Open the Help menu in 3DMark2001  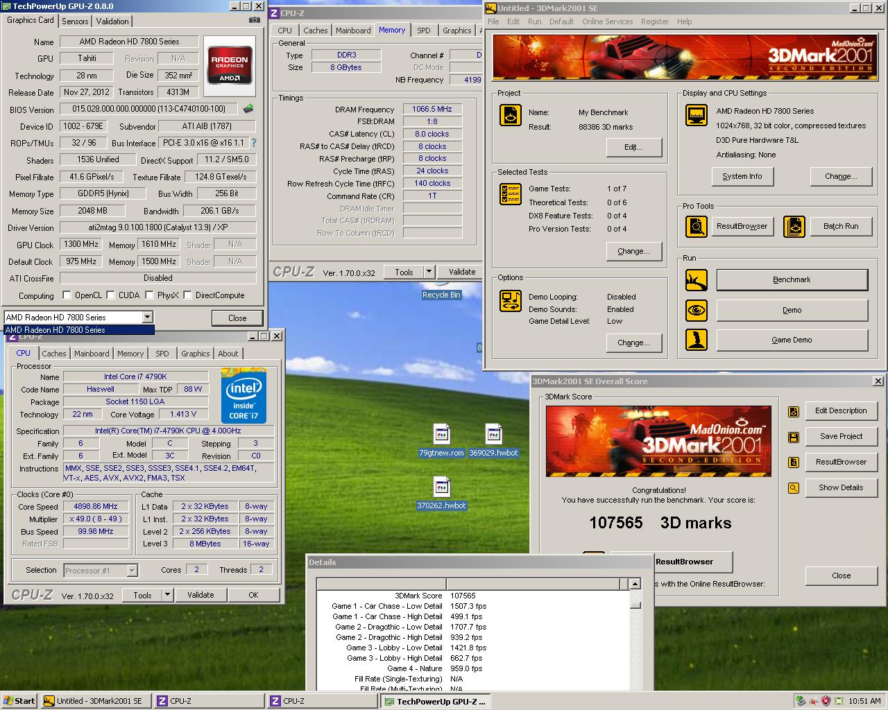[x=684, y=21]
